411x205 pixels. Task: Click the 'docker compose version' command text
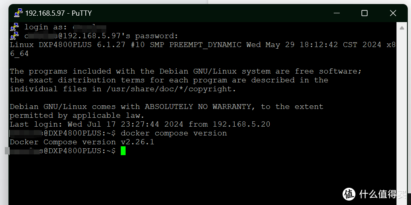pos(173,133)
